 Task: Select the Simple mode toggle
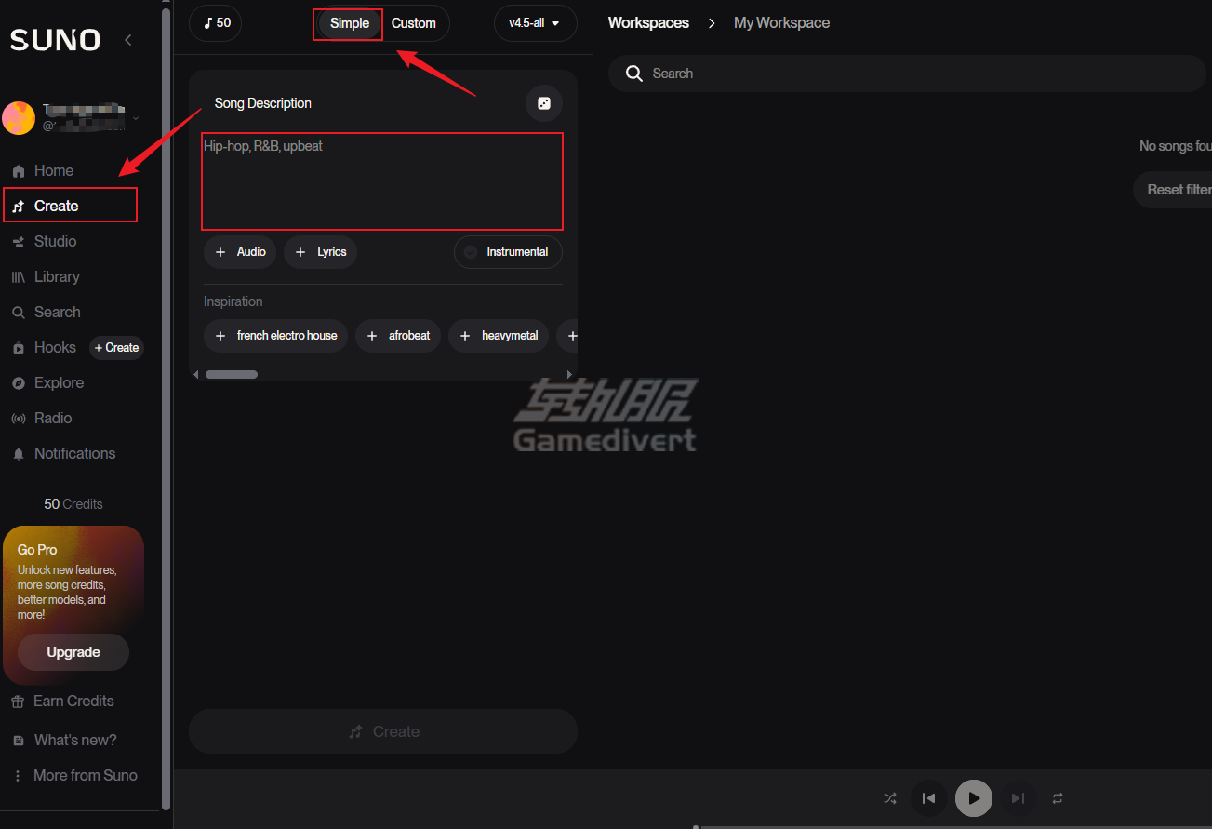coord(350,23)
